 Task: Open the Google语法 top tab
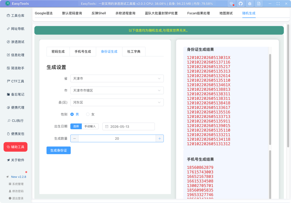[x=44, y=13]
